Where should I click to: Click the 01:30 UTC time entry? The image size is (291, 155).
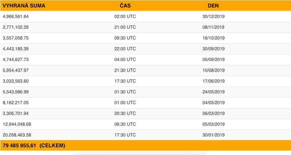tap(125, 92)
